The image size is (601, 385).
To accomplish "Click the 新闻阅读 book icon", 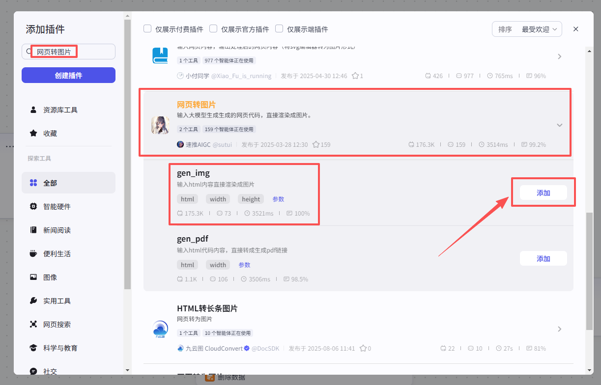I will pos(33,230).
